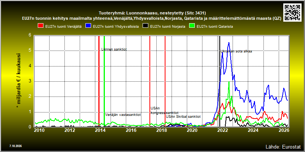Image resolution: width=305 pixels, height=152 pixels.
Task: Click the 'Venäjän vastasanktiot' annotation
Action: tap(123, 115)
